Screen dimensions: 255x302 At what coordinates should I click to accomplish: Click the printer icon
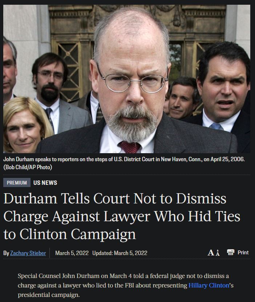pyautogui.click(x=231, y=252)
